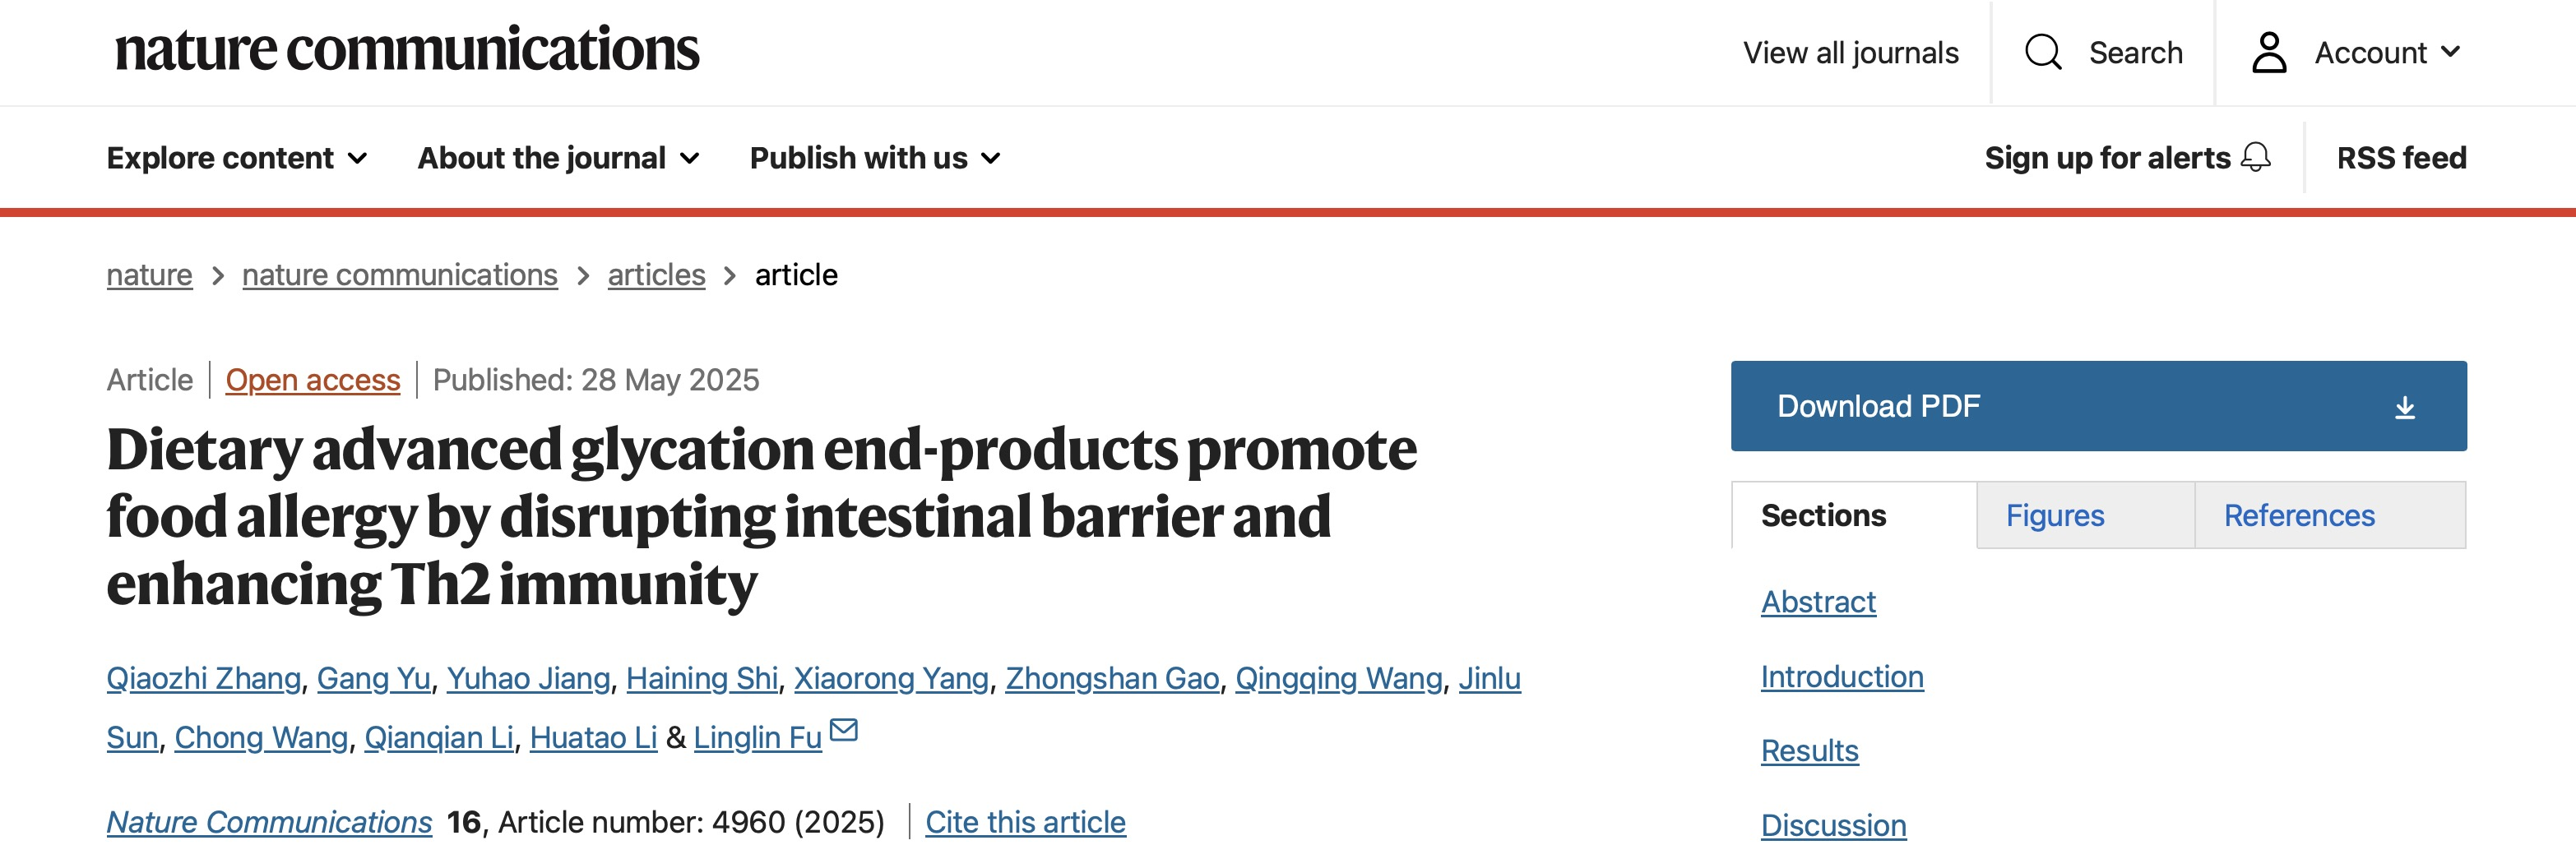Jump to the Introduction section
The image size is (2576, 868).
[1842, 677]
